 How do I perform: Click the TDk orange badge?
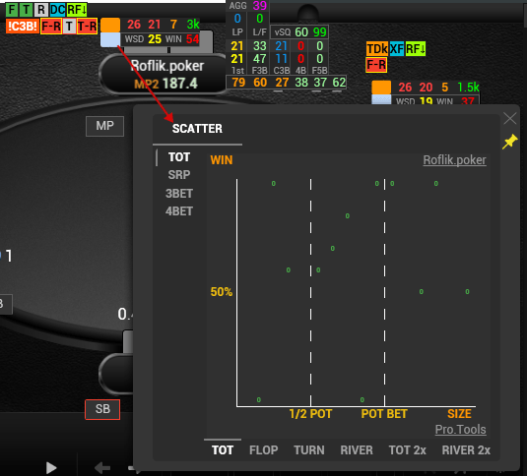pos(377,49)
